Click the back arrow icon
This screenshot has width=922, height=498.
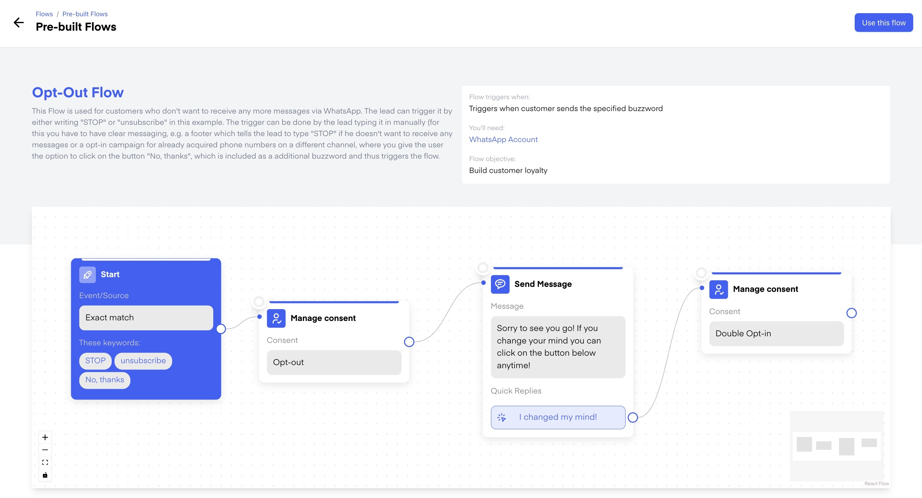18,23
